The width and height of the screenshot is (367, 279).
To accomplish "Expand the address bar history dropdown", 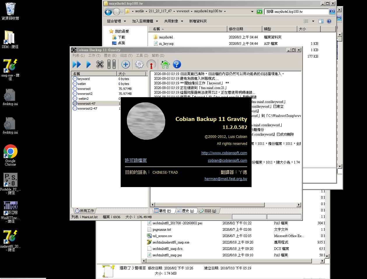I will [252, 12].
